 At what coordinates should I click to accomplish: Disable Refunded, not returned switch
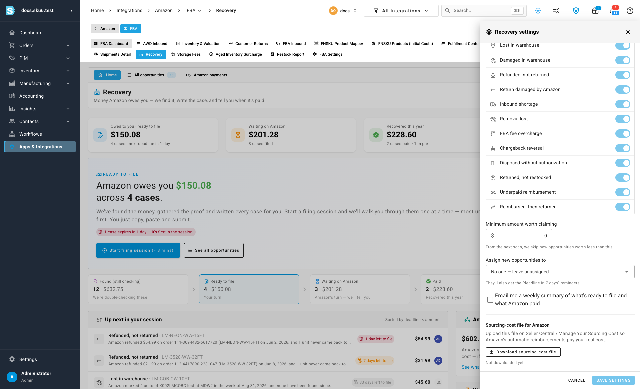click(x=623, y=75)
